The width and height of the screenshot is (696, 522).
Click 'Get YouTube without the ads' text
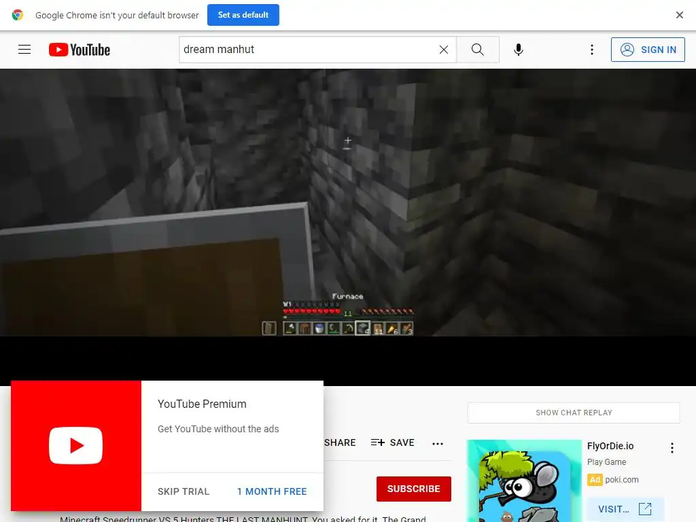(218, 429)
